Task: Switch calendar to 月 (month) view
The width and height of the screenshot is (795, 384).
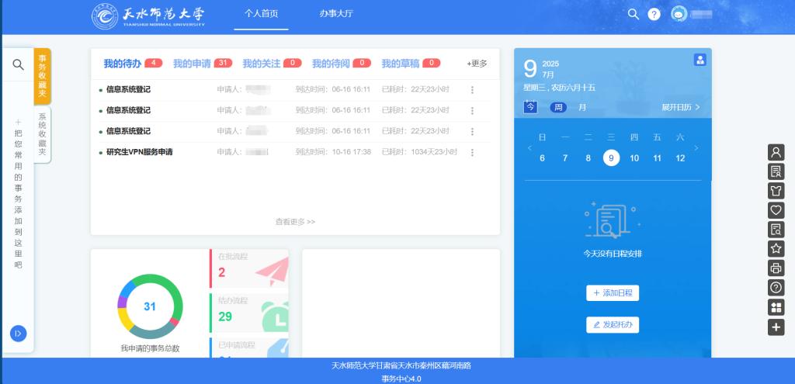Action: [582, 107]
